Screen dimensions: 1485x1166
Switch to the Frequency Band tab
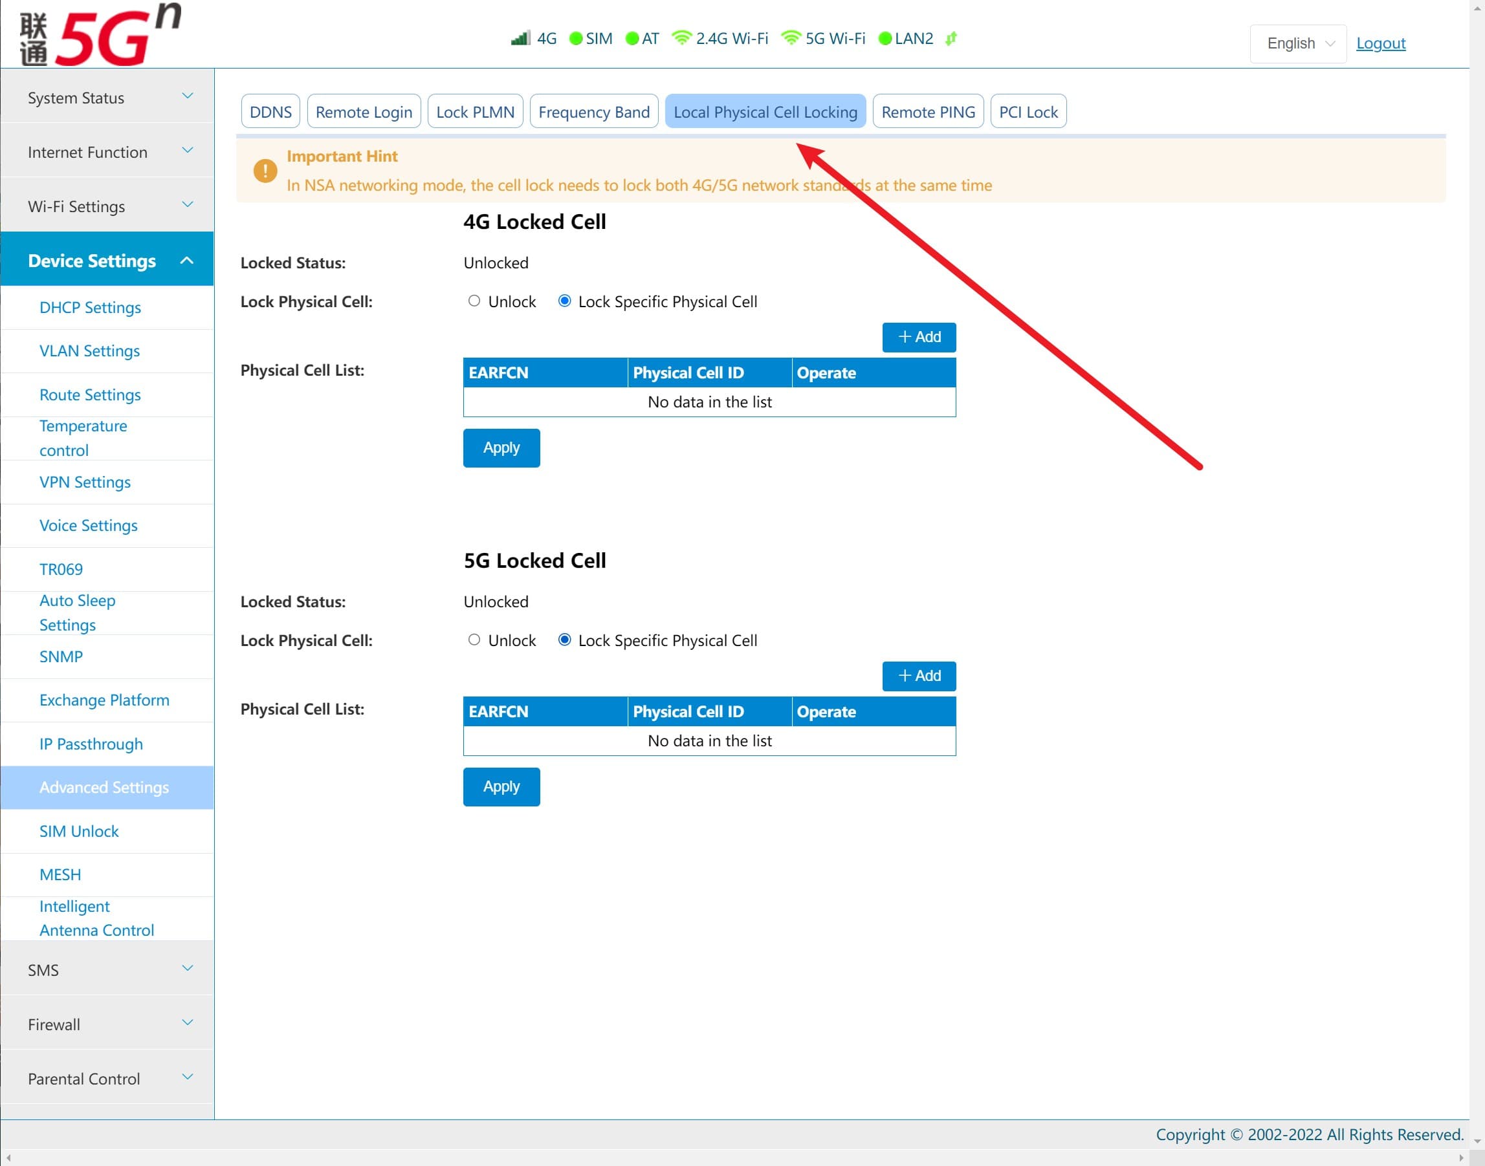pos(594,111)
